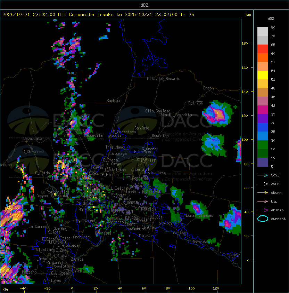The image size is (289, 293).
Task: Click the 'SanJose' place label
Action: tap(142, 128)
